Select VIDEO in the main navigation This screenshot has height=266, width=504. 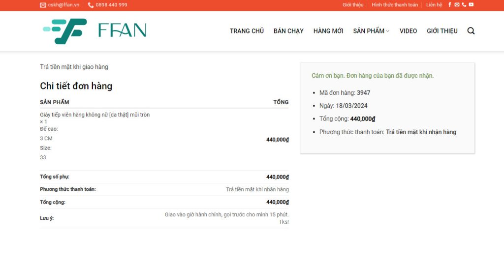(408, 31)
